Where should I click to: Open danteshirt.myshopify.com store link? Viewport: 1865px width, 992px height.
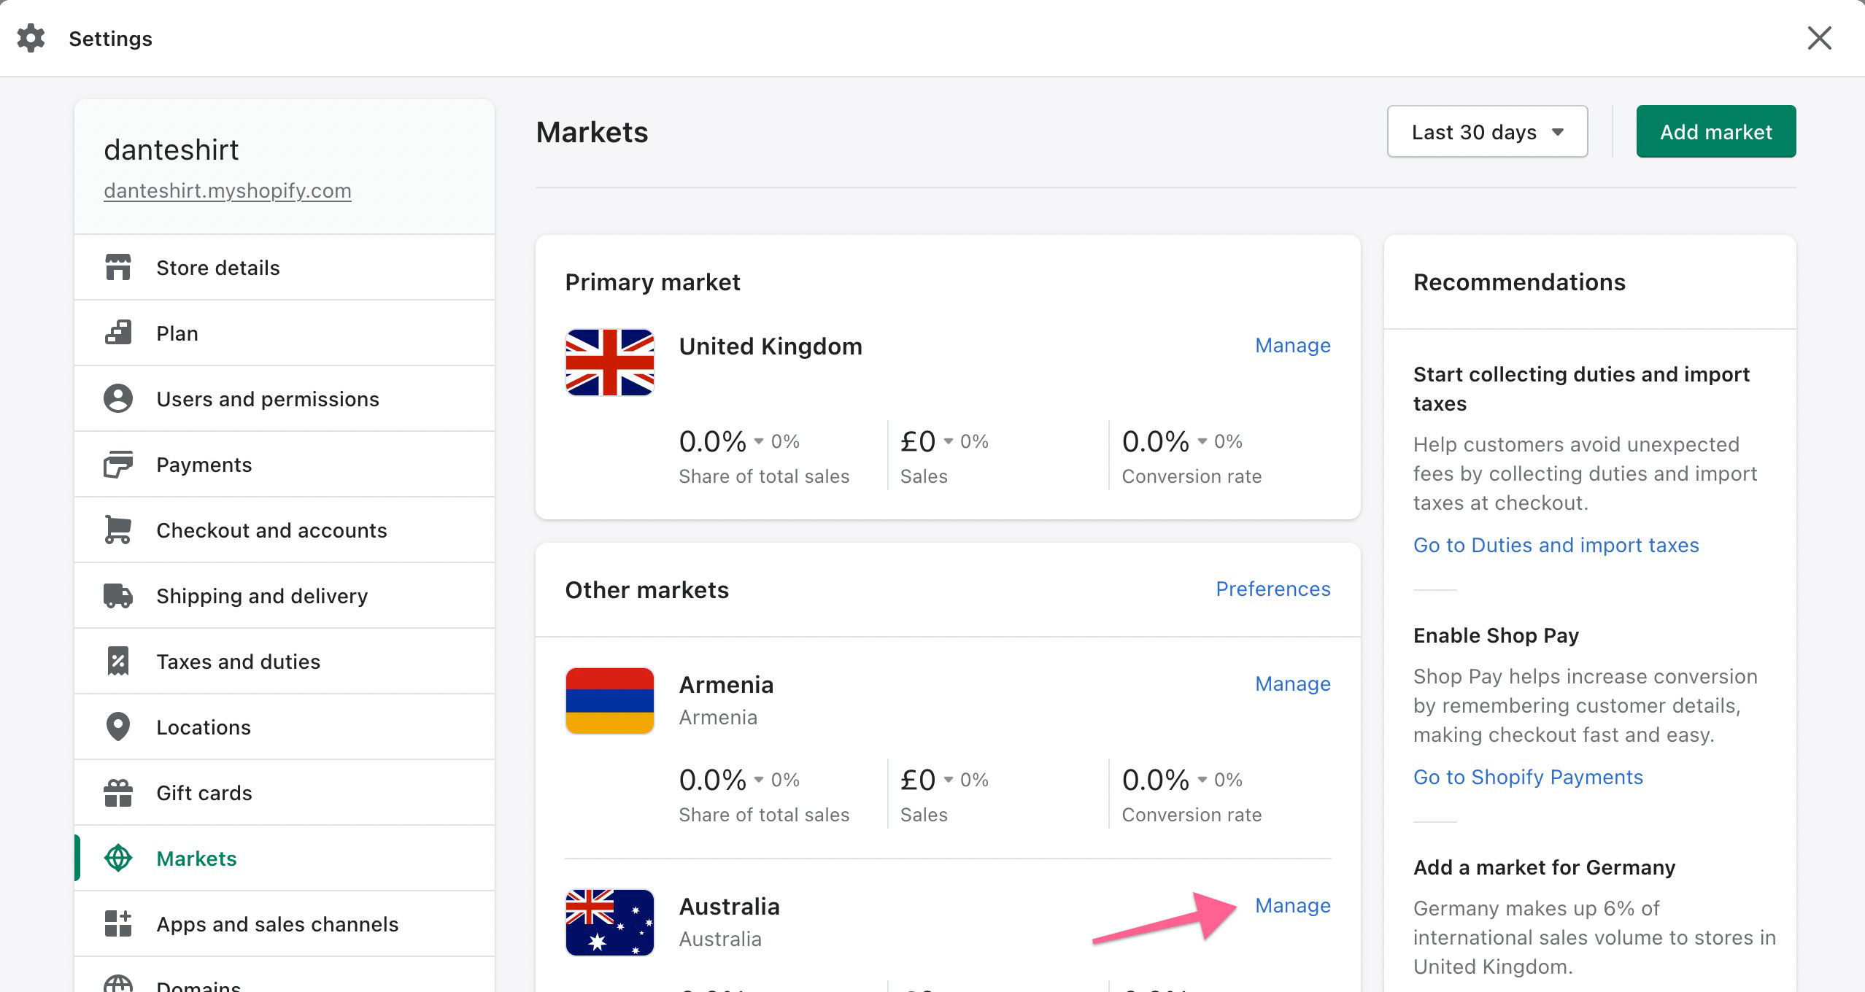pos(228,190)
